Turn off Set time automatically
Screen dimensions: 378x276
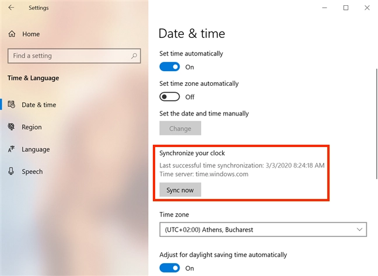pos(170,67)
